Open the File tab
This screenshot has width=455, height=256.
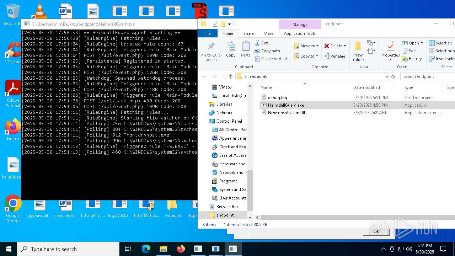[208, 33]
